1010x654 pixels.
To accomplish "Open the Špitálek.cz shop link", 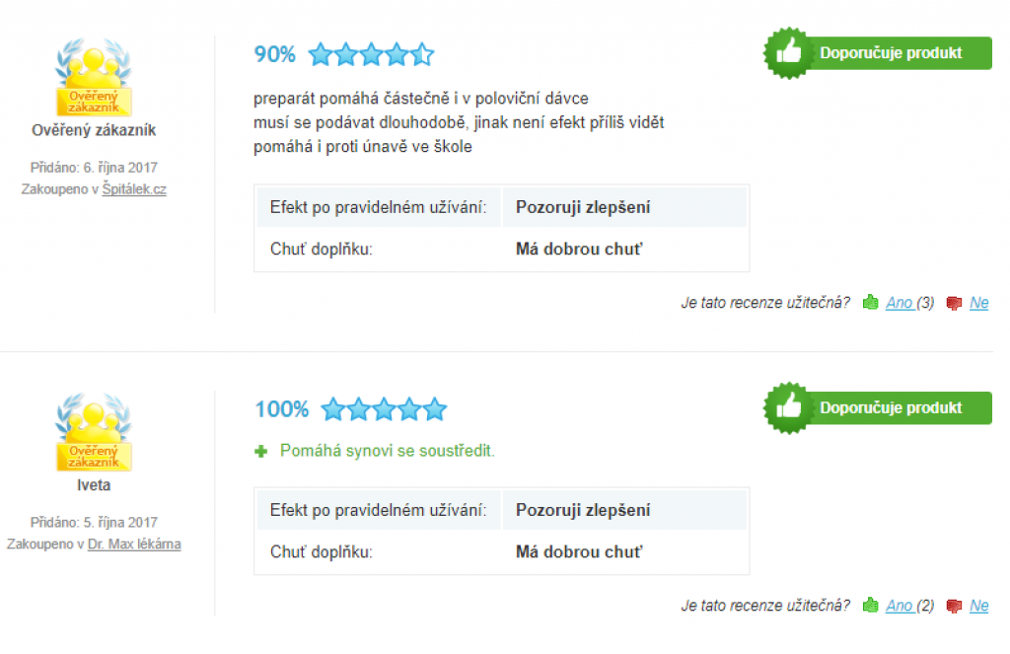I will click(x=134, y=188).
